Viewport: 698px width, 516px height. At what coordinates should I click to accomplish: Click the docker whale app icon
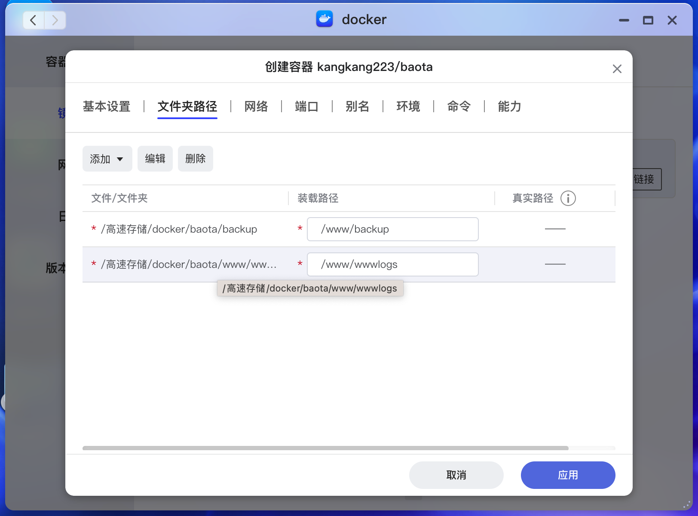pos(325,19)
